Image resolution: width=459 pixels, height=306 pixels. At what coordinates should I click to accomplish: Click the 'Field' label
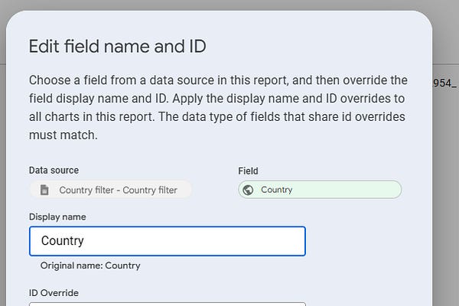pyautogui.click(x=248, y=171)
